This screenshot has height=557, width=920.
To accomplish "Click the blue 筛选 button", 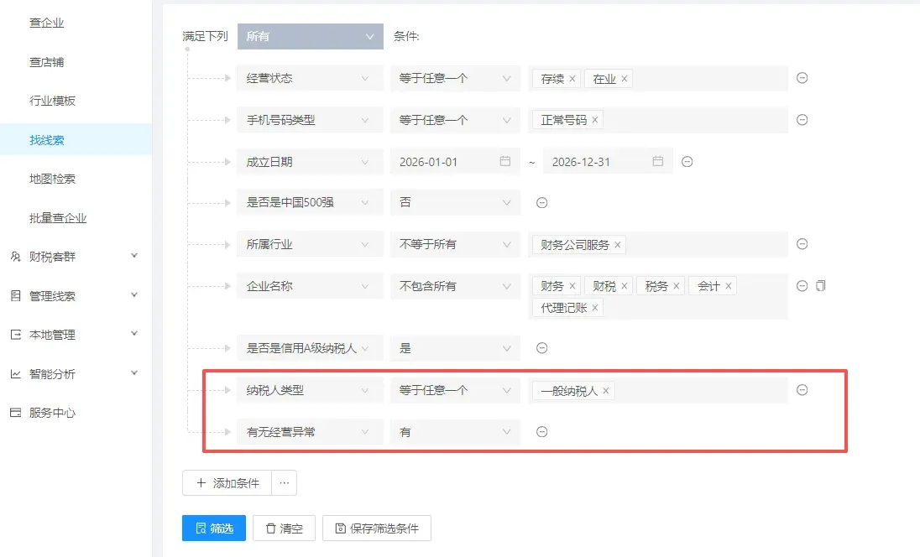I will [x=213, y=528].
